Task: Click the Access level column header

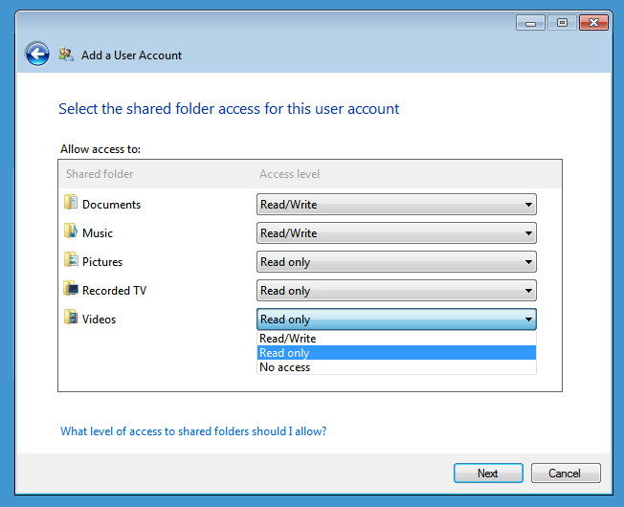Action: pos(290,174)
